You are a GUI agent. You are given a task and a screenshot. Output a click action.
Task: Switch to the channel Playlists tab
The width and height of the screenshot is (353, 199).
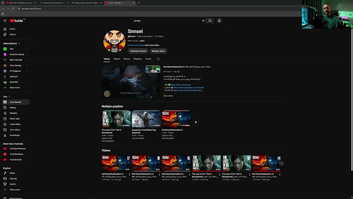(x=137, y=59)
